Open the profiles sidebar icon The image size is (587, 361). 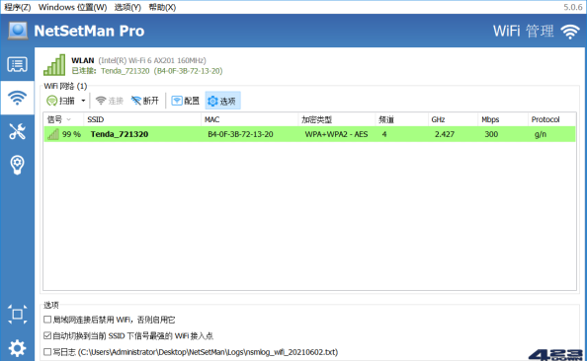click(x=17, y=65)
